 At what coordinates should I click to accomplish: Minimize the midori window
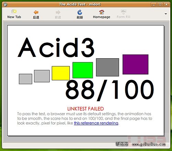154,4
